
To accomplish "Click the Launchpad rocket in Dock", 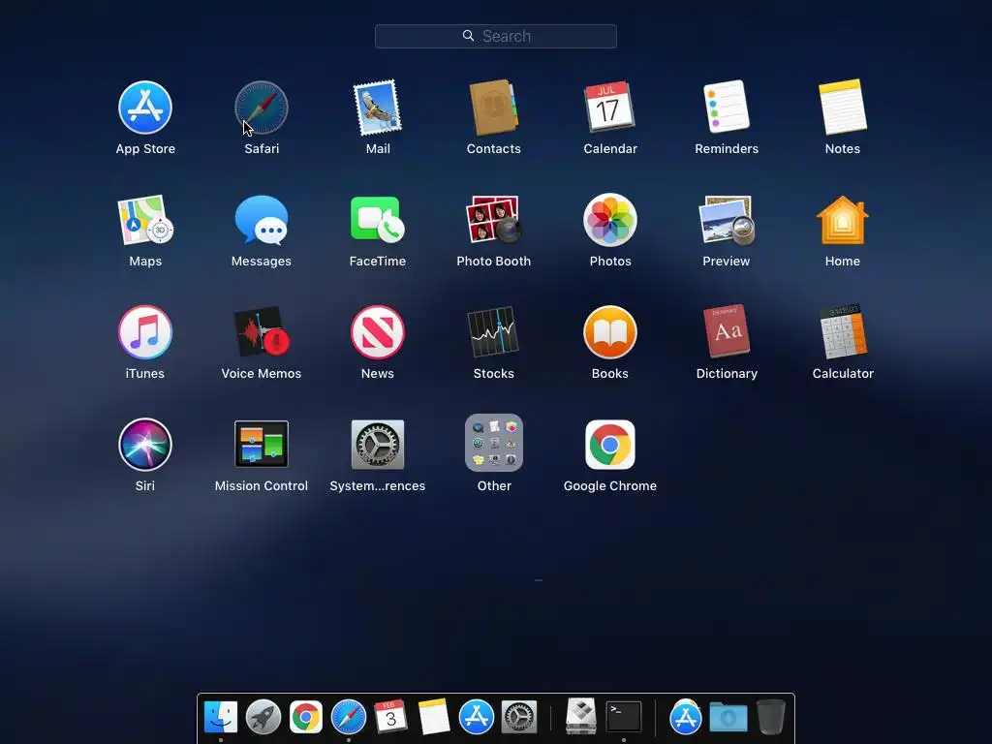I will point(263,717).
